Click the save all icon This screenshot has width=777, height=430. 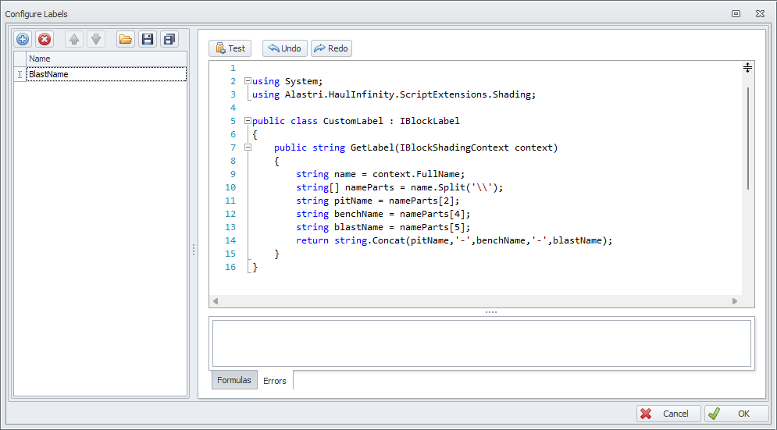pos(169,39)
